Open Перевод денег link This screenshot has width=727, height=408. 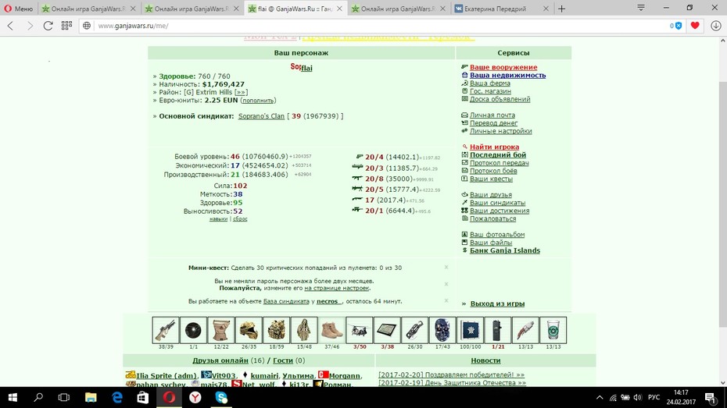tap(494, 123)
